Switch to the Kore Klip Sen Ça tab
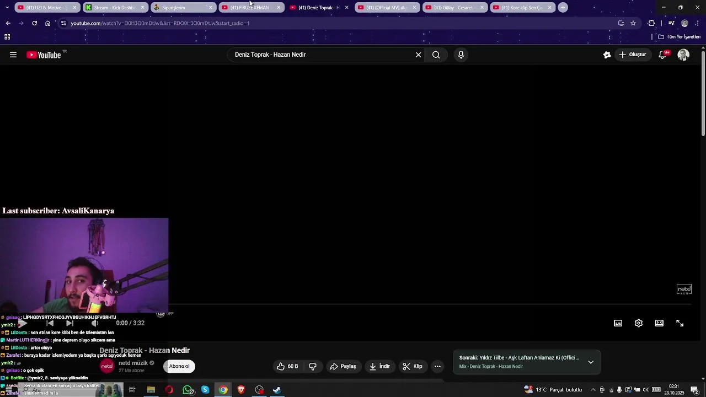This screenshot has height=397, width=706. [522, 8]
